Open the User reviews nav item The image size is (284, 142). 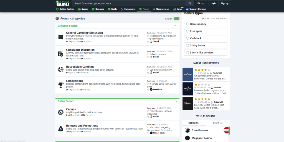point(161,9)
